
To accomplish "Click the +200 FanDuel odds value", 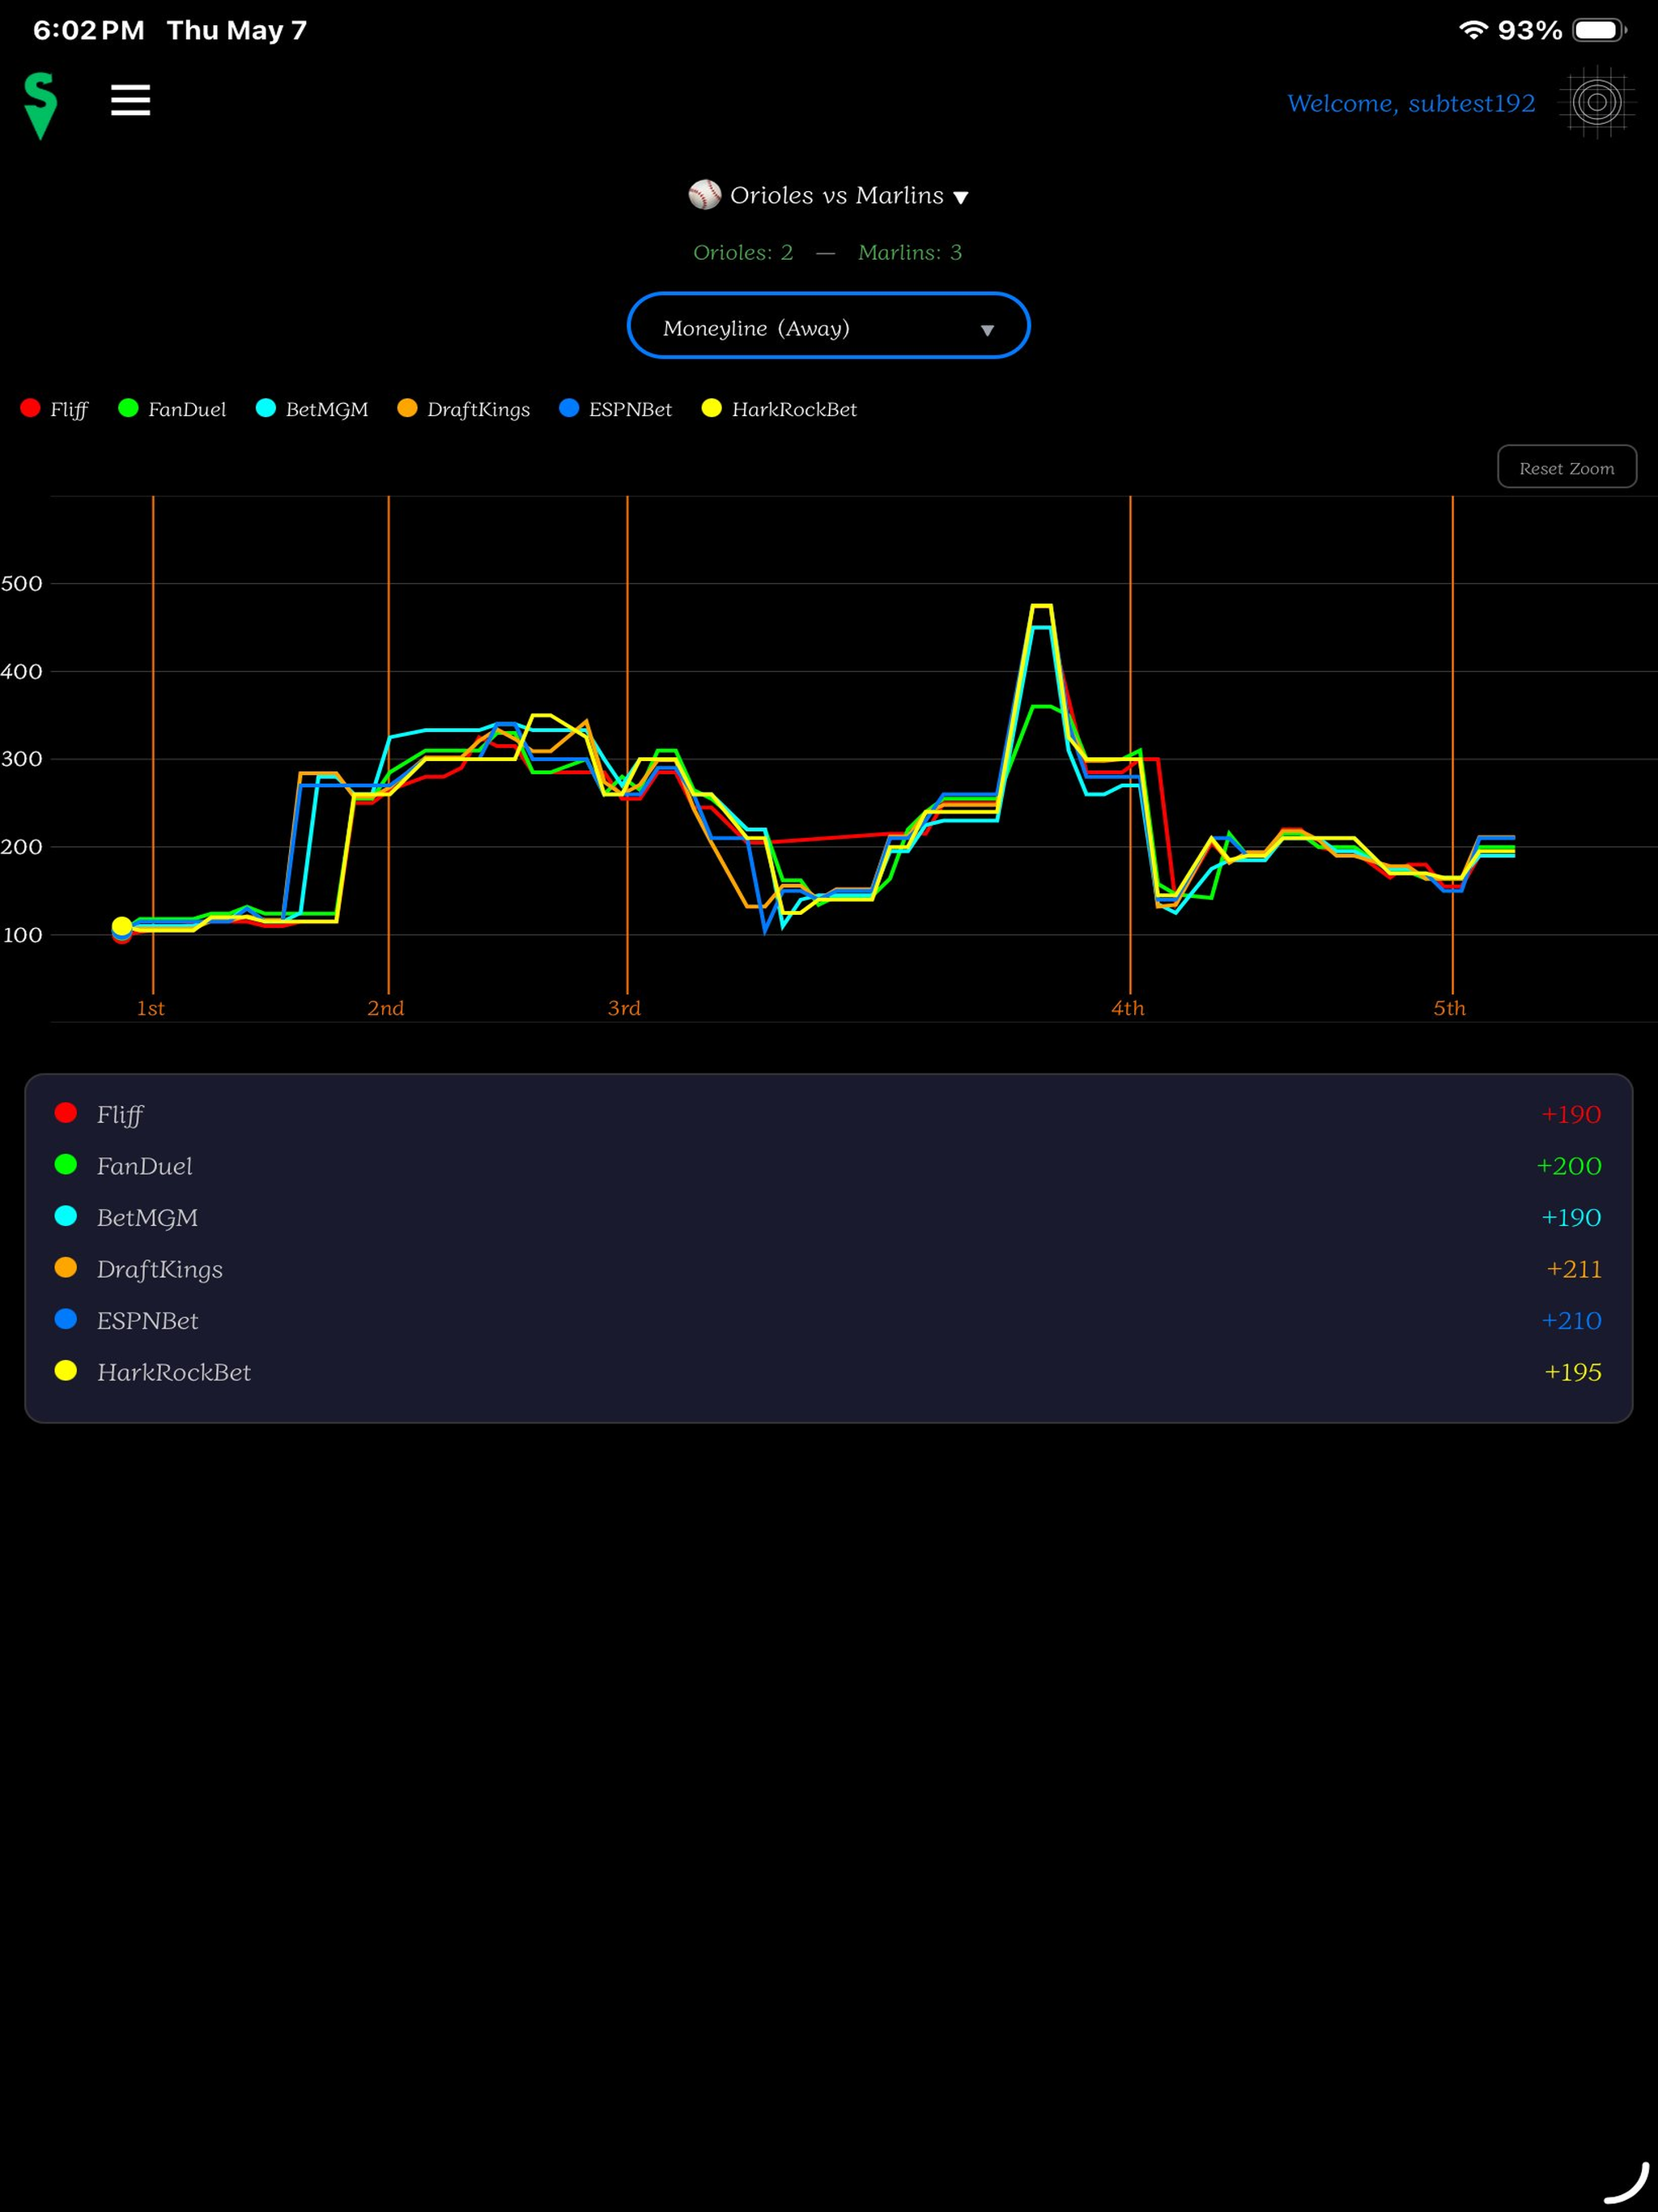I will (x=1569, y=1166).
